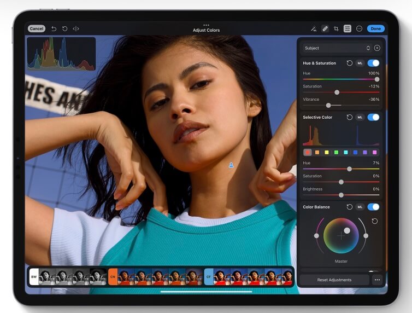Reset the Master color wheel
Image resolution: width=412 pixels, height=313 pixels.
pos(375,221)
